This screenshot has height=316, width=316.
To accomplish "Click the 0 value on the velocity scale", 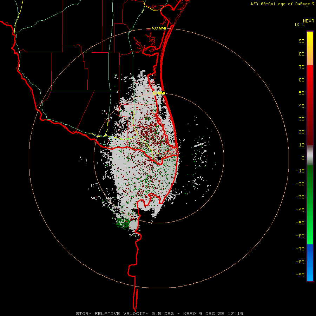I will click(x=303, y=158).
